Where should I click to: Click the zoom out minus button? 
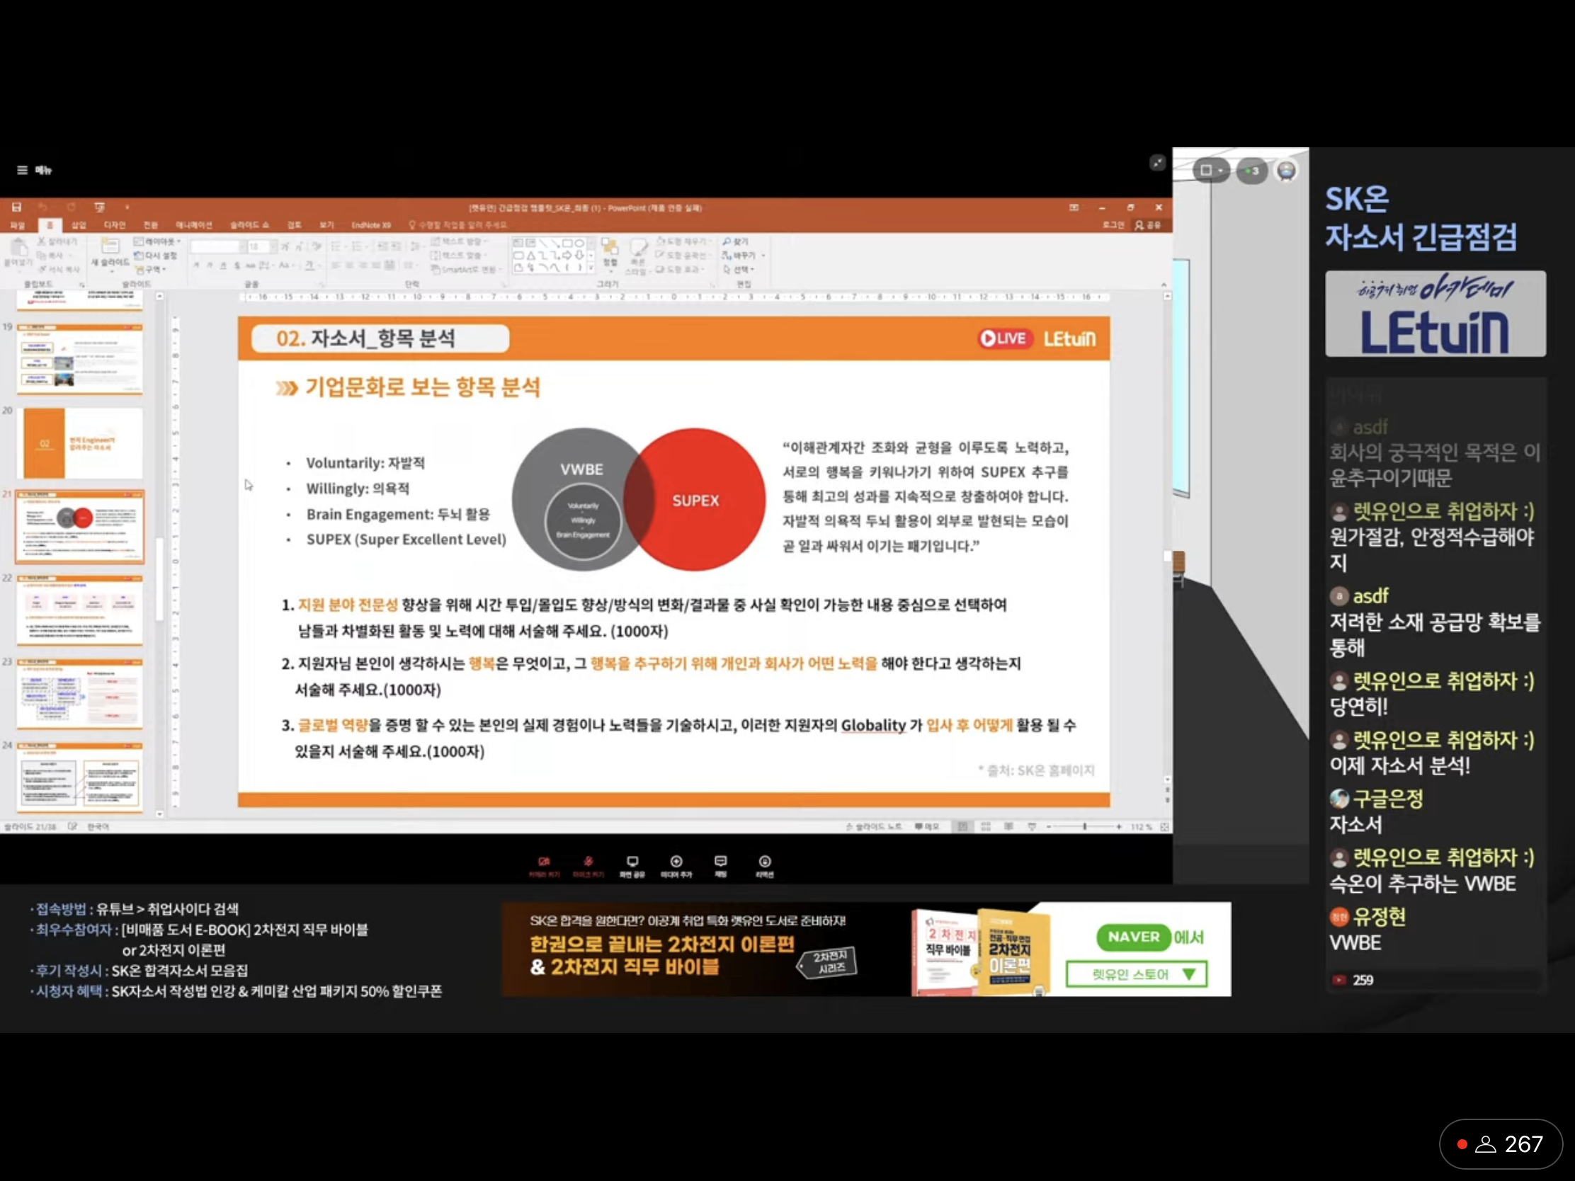coord(1049,826)
